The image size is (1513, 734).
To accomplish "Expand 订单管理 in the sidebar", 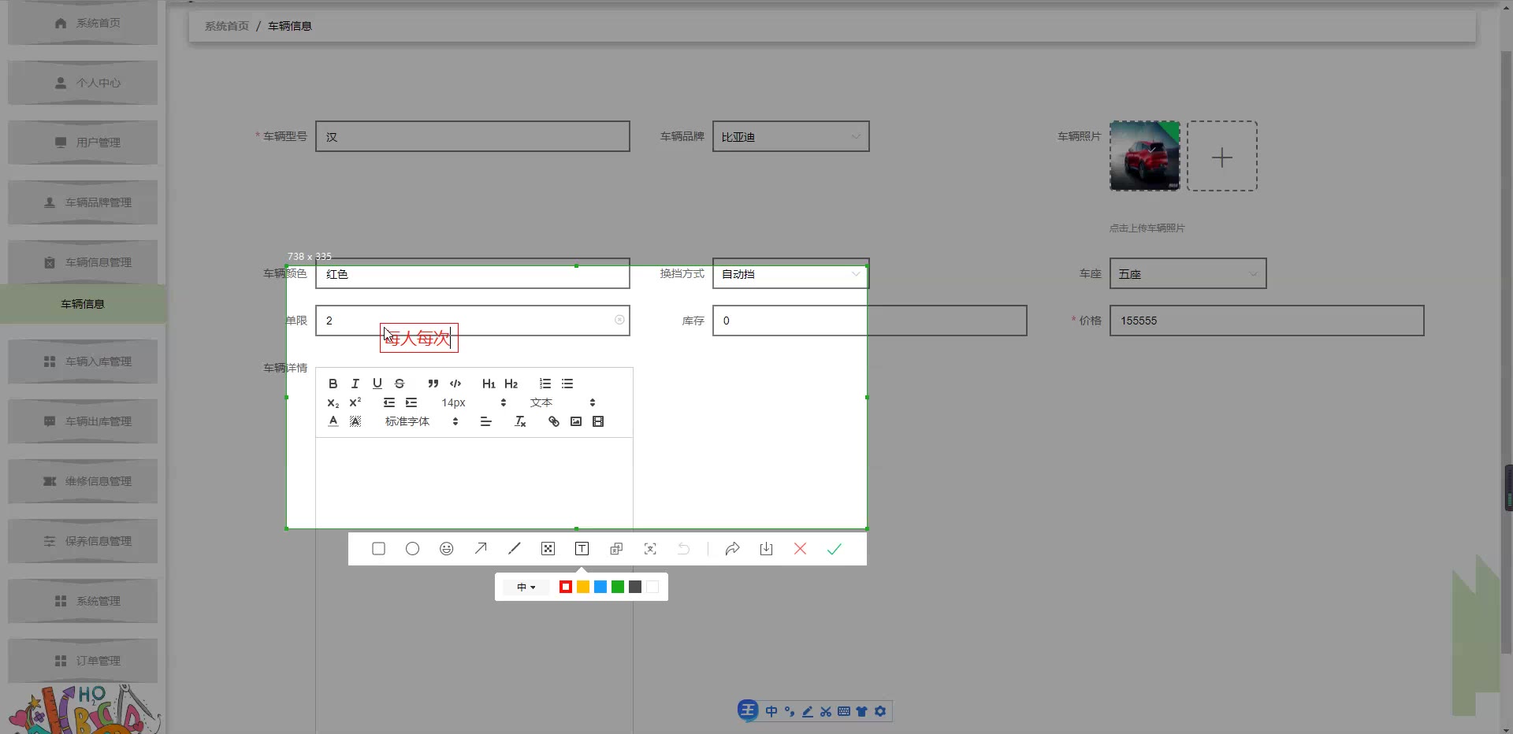I will click(83, 661).
